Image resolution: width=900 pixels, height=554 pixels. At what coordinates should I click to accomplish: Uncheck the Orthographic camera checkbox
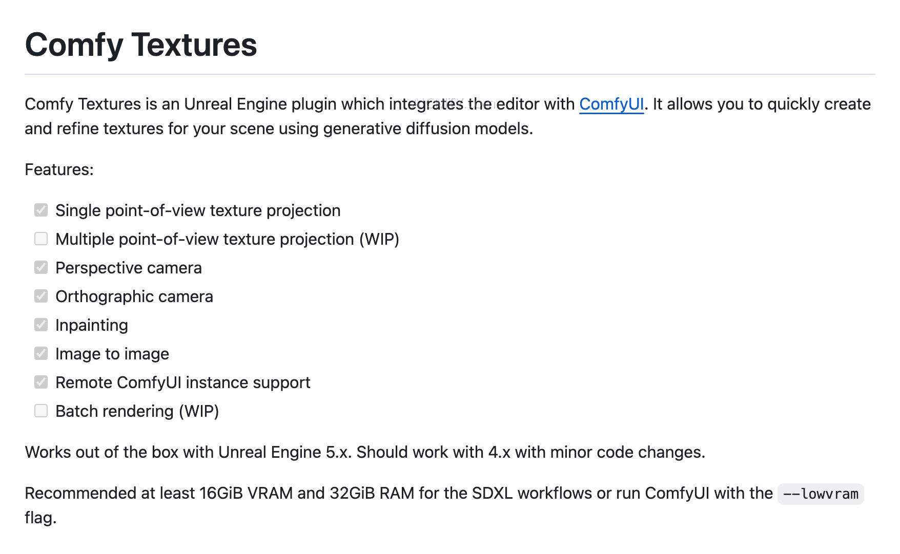point(41,296)
